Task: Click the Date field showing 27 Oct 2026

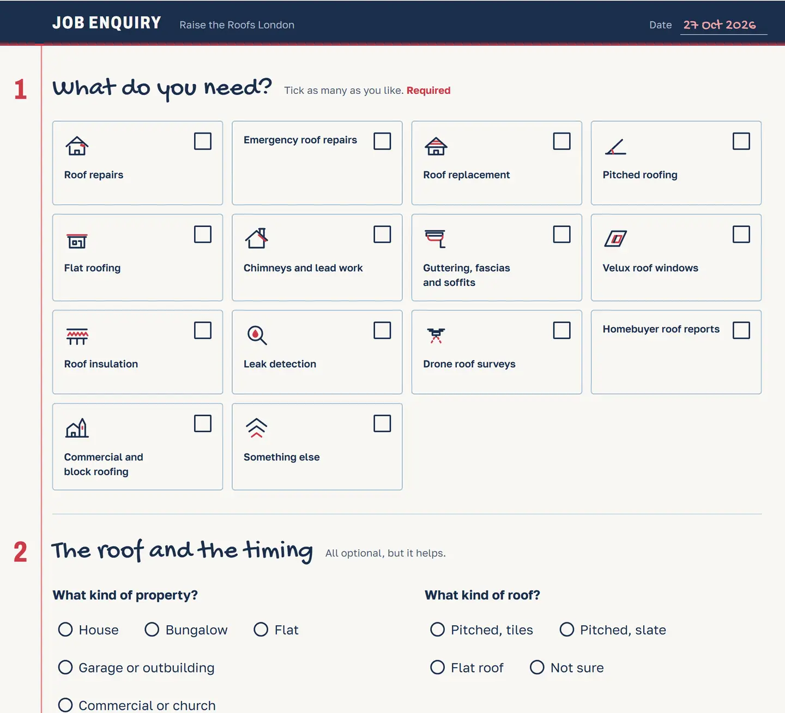Action: pyautogui.click(x=724, y=25)
